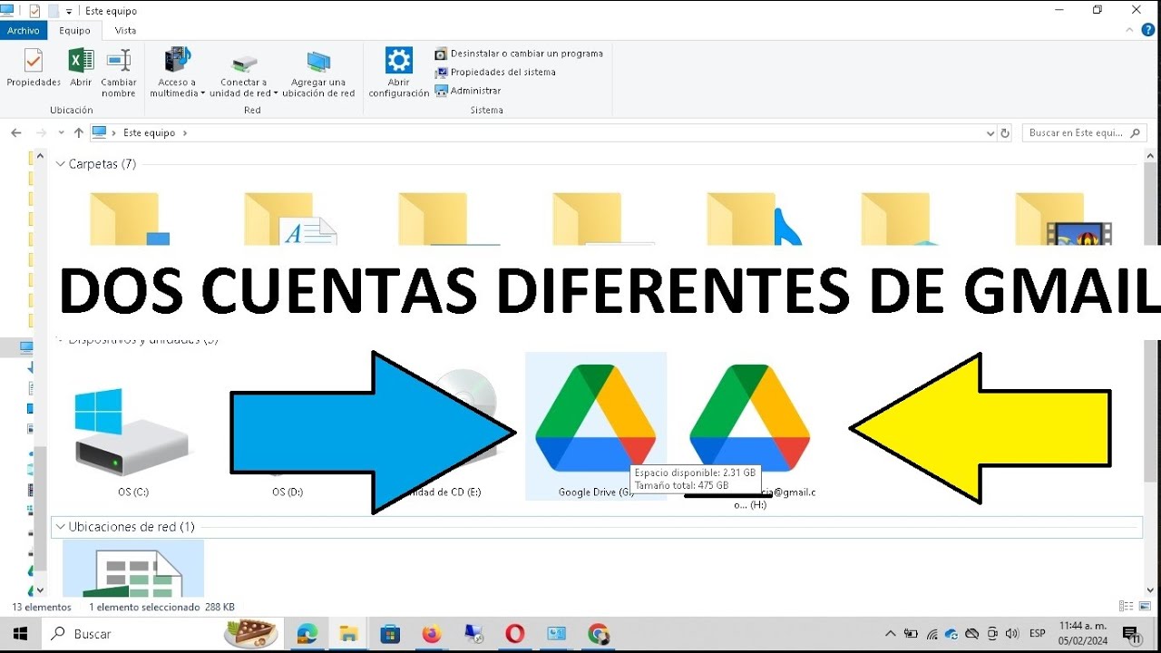Go up one level with the up arrow
This screenshot has width=1161, height=653.
(x=79, y=132)
